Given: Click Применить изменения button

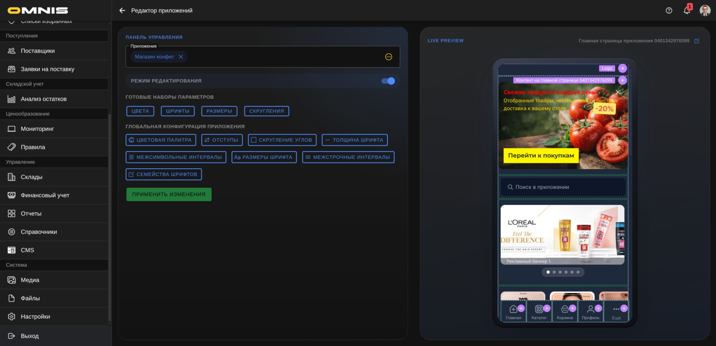Looking at the screenshot, I should (169, 194).
